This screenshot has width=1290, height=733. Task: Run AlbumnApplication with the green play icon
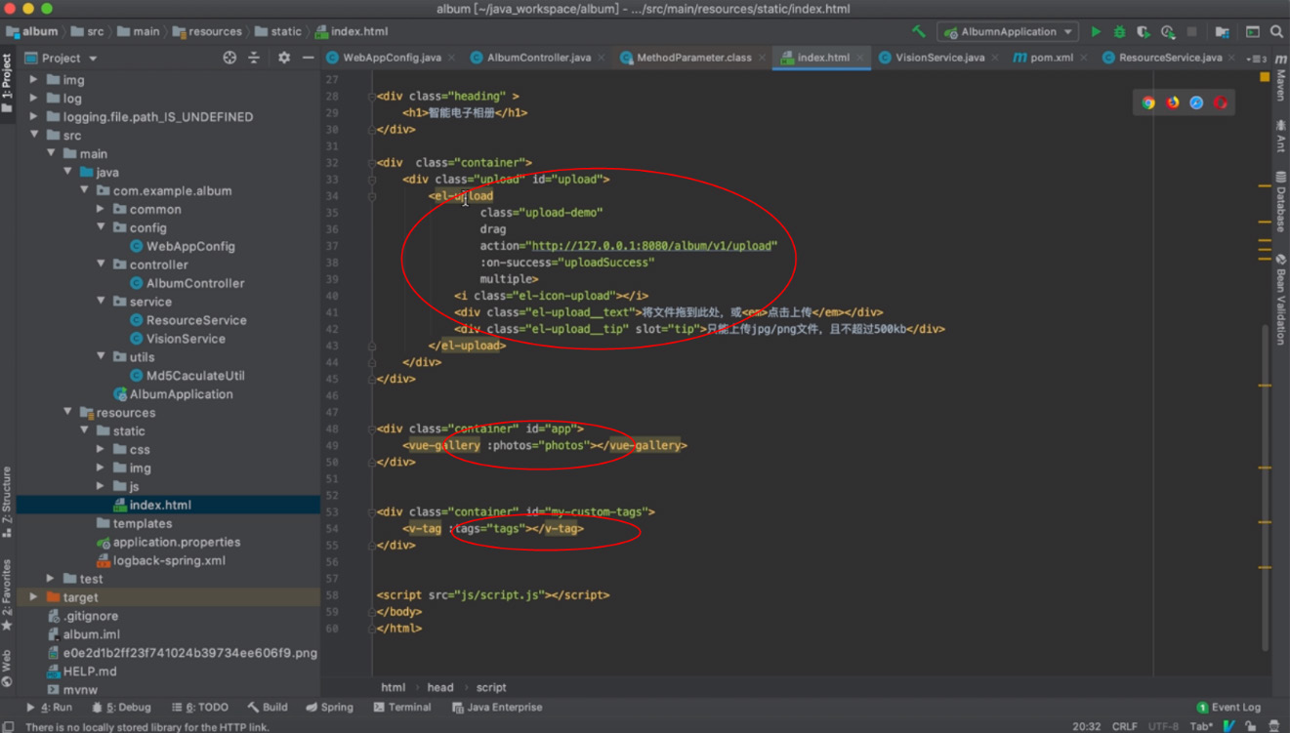1096,32
